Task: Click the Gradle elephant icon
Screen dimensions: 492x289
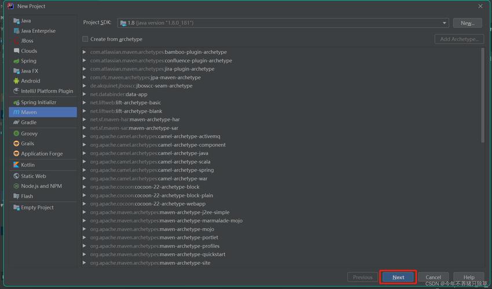Action: pyautogui.click(x=16, y=122)
